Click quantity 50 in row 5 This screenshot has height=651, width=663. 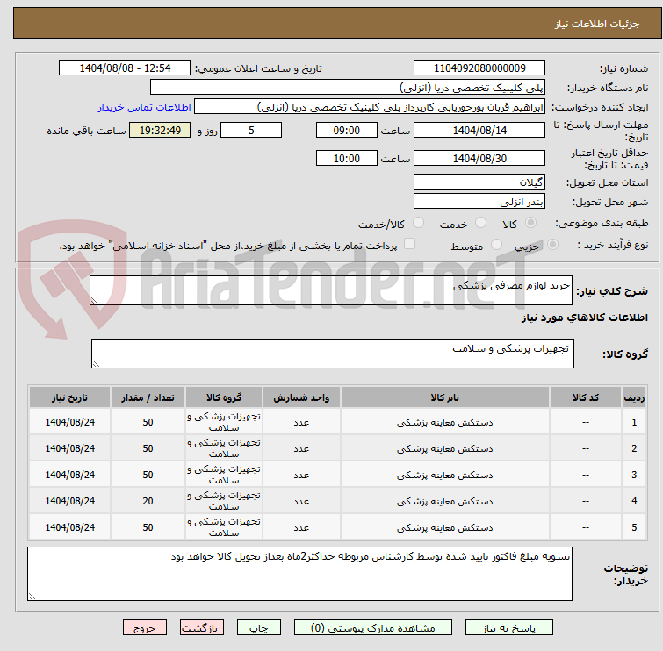(148, 527)
